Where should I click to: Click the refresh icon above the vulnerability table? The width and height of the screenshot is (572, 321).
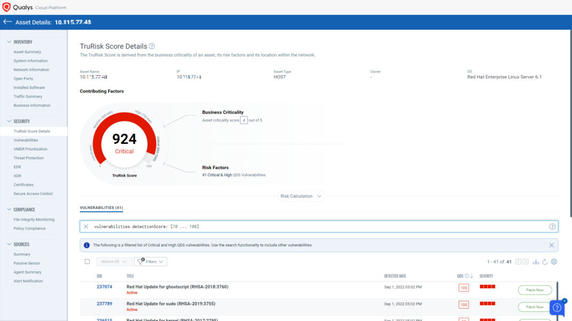tap(545, 261)
